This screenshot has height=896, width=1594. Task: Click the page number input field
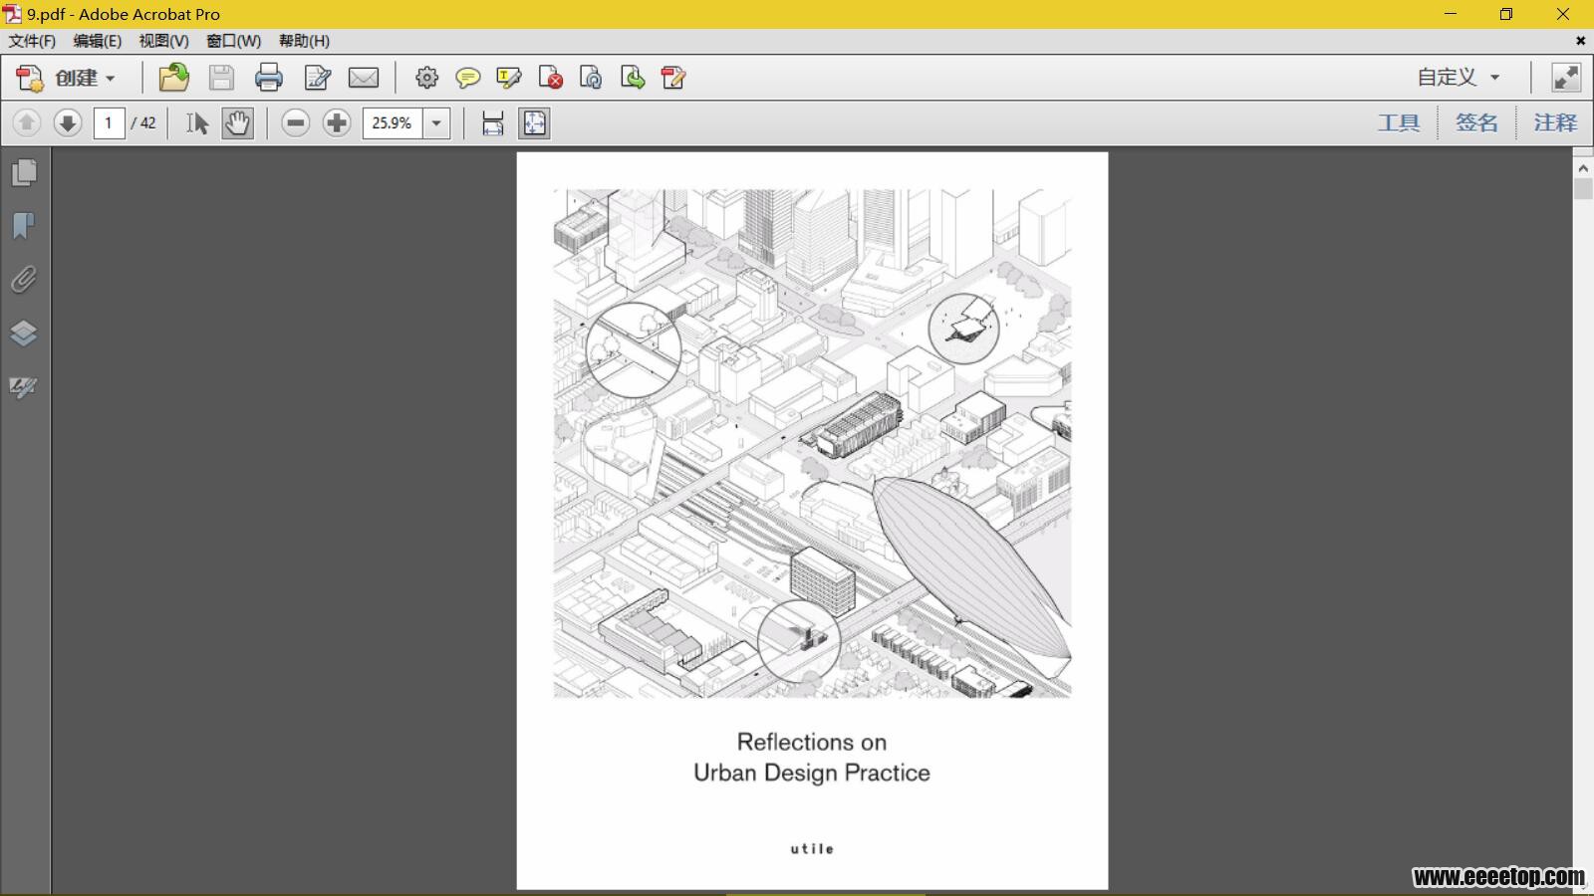tap(109, 122)
